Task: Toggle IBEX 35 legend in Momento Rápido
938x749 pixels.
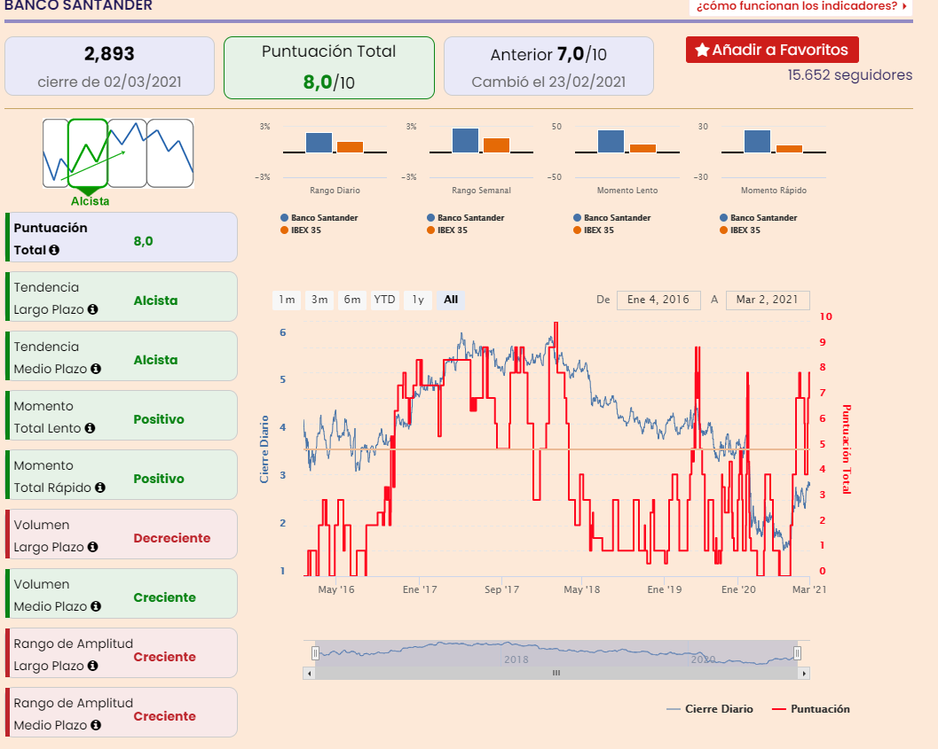Action: click(x=741, y=230)
